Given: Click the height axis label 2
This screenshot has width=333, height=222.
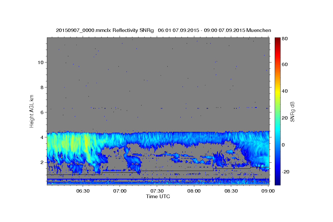Looking at the screenshot, I should [x=42, y=162].
